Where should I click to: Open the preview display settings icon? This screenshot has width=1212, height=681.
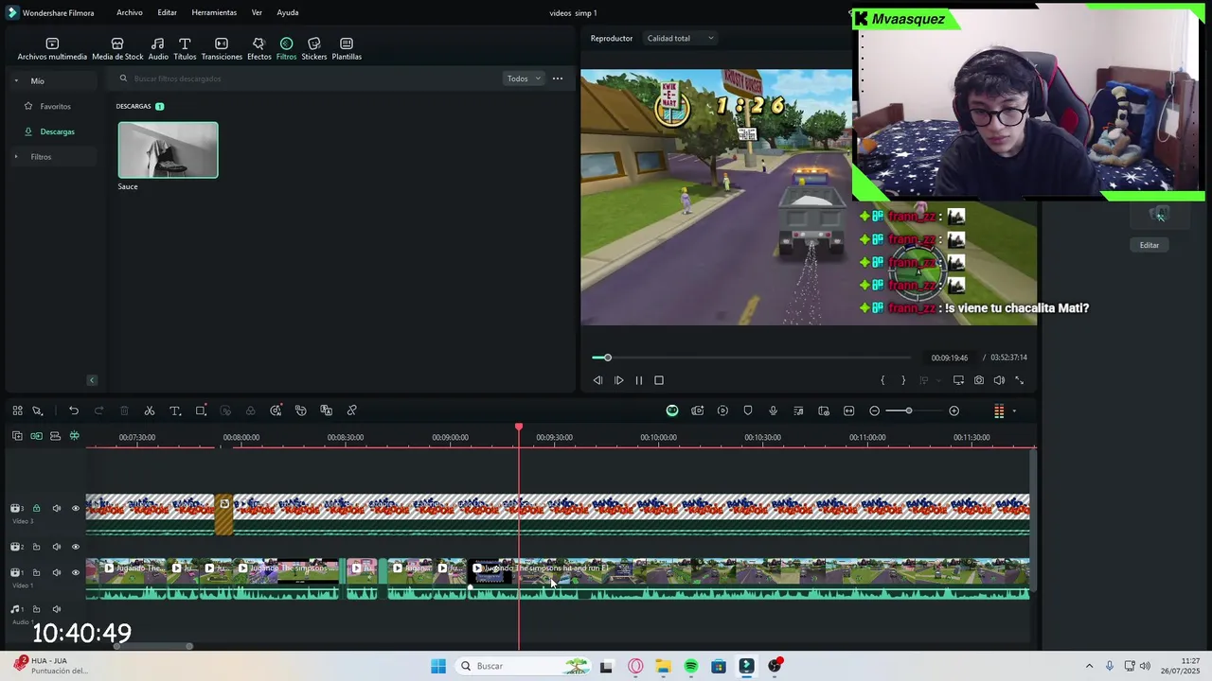click(958, 380)
